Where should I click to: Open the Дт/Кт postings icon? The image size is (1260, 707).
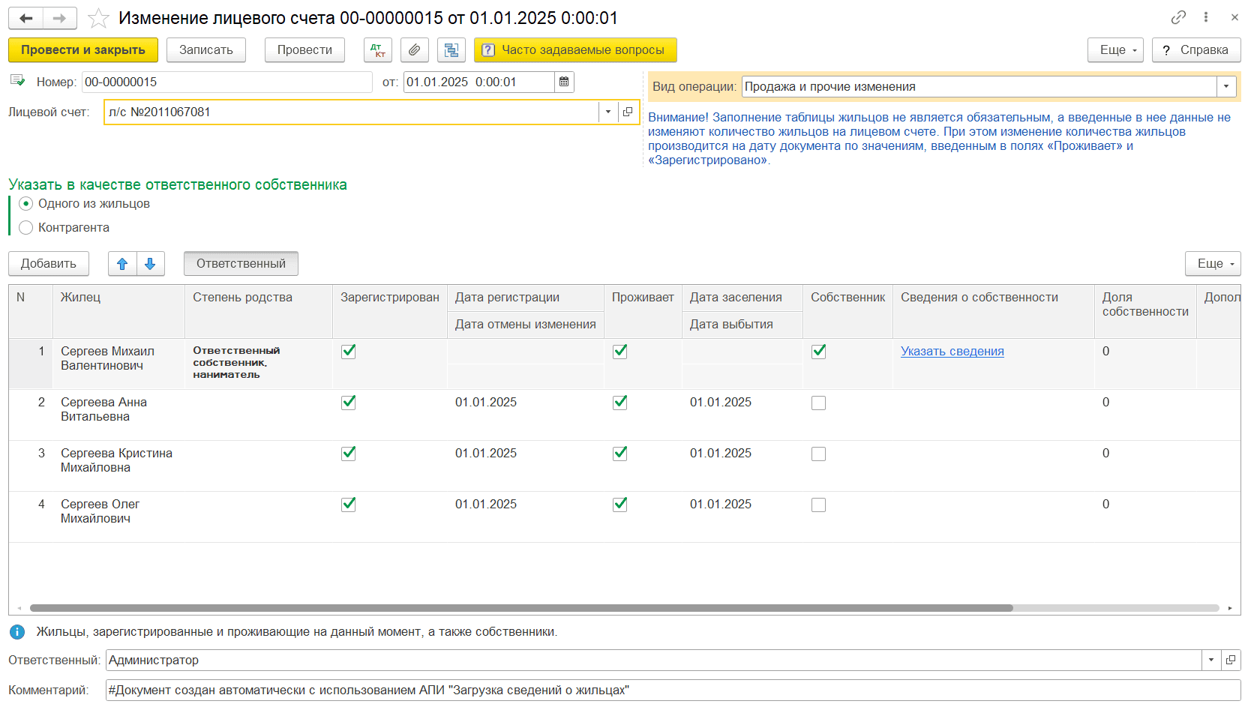pos(377,50)
